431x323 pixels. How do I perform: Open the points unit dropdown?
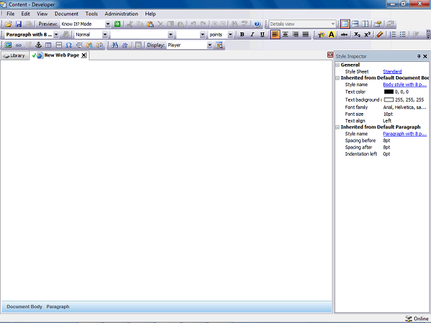[230, 34]
